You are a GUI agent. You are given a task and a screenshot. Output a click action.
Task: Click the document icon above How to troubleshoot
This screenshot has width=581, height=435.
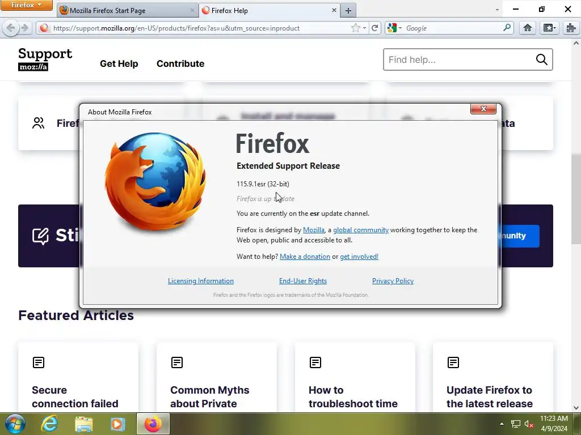click(315, 362)
